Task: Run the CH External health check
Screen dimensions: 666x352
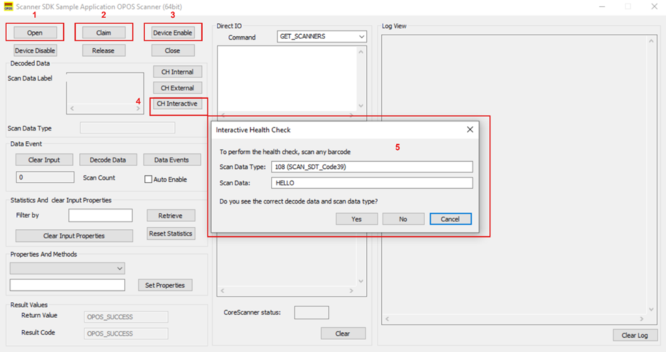Action: 178,88
